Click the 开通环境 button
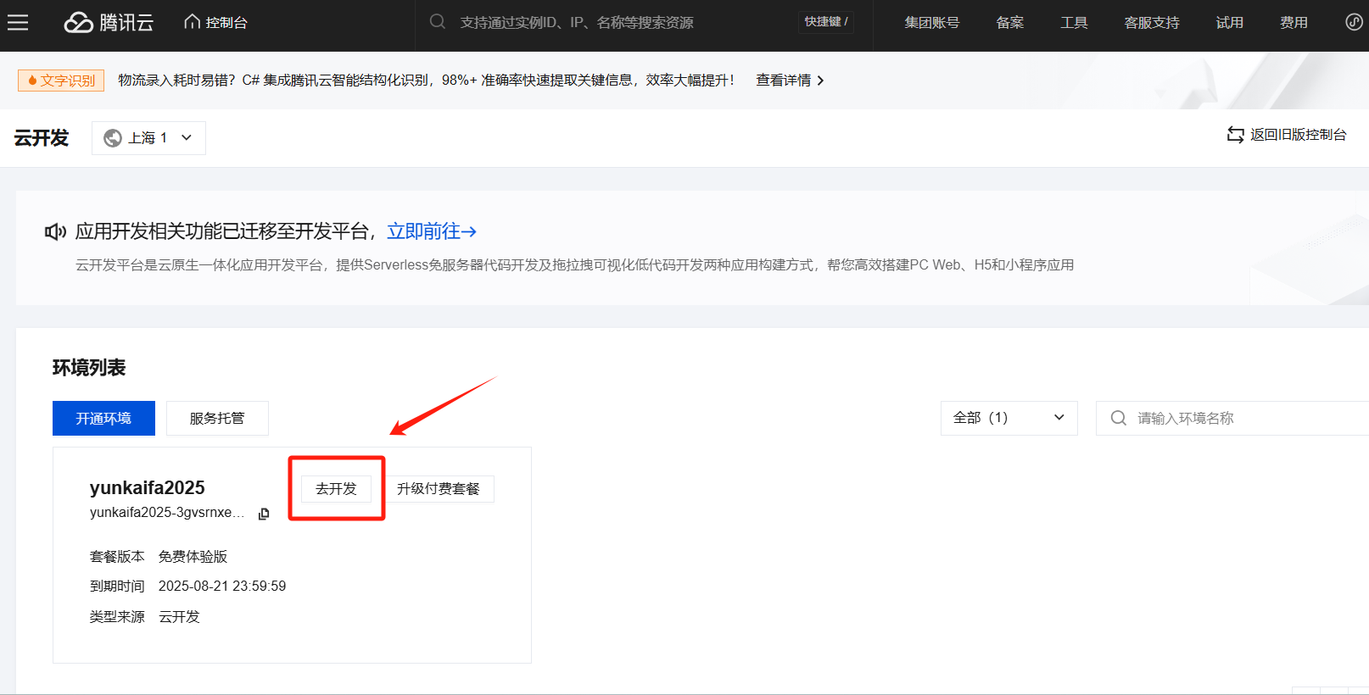The image size is (1369, 695). click(x=103, y=419)
